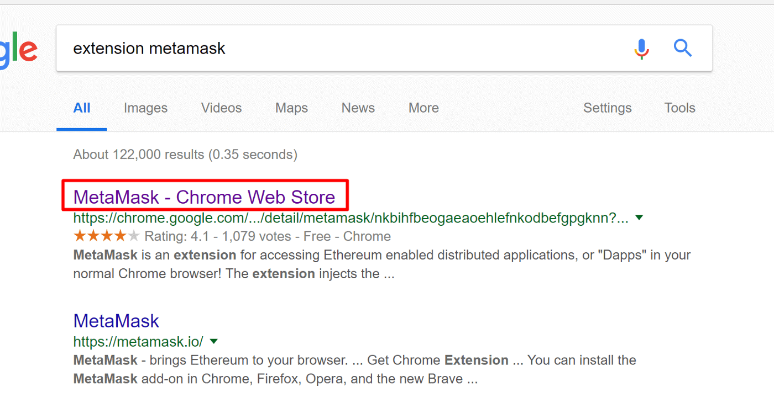Open the More search menu
Screen dimensions: 774x403
(x=423, y=108)
